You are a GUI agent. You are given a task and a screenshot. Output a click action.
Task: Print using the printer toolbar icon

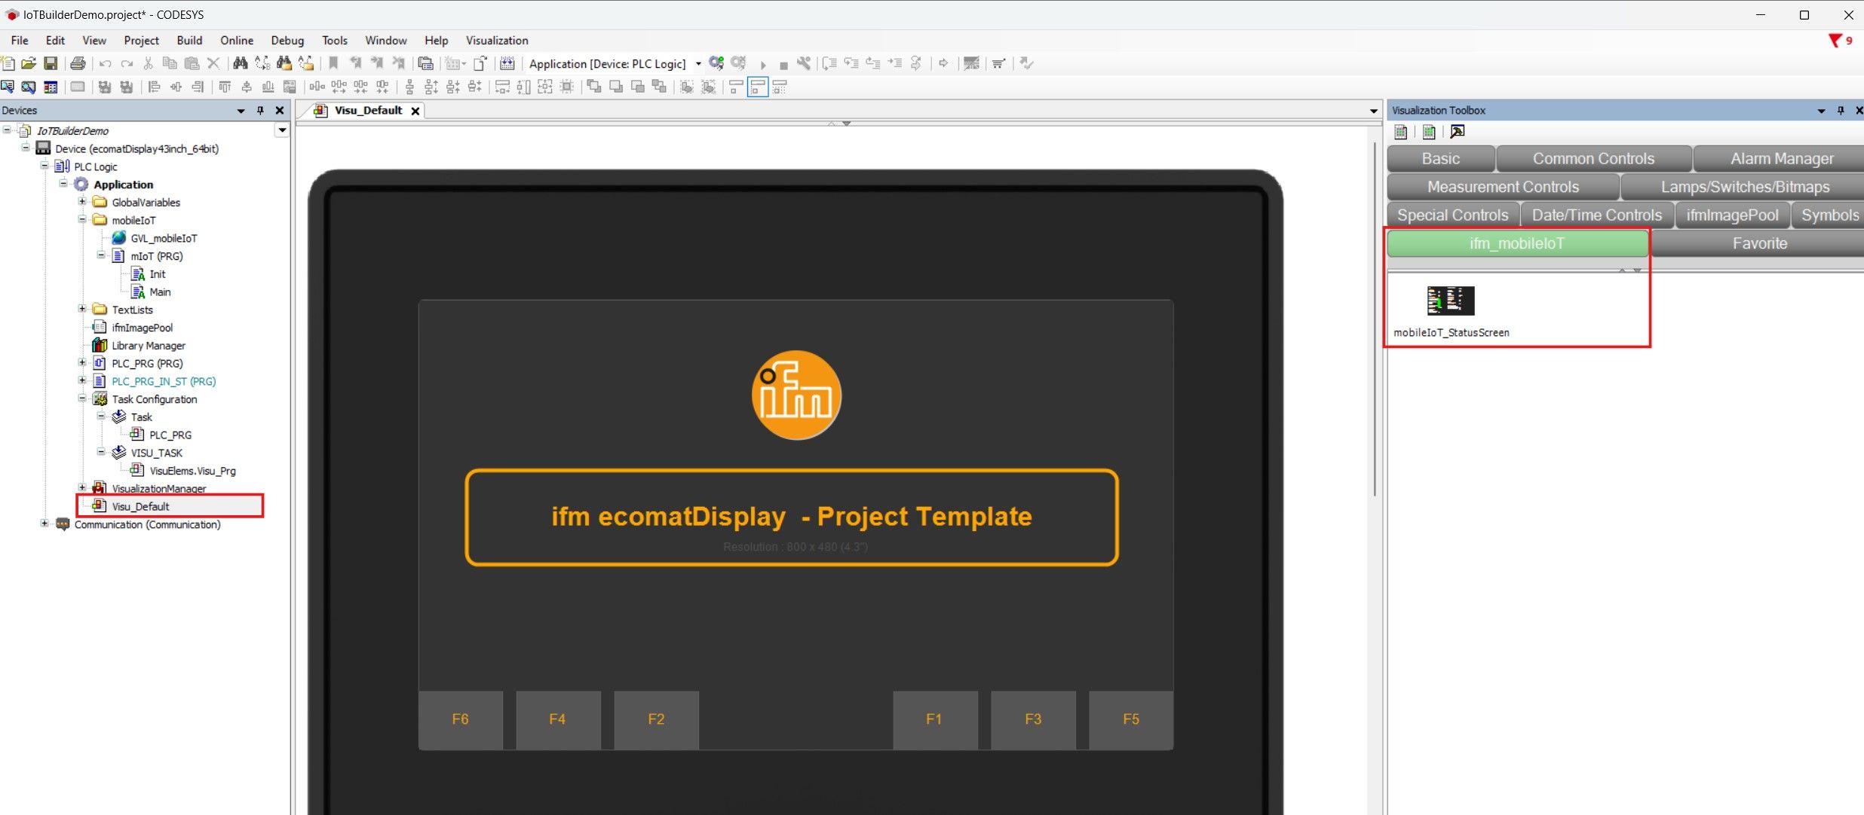tap(78, 63)
